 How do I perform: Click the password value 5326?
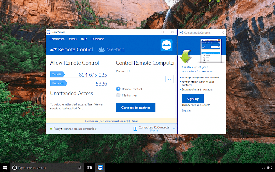coord(101,84)
